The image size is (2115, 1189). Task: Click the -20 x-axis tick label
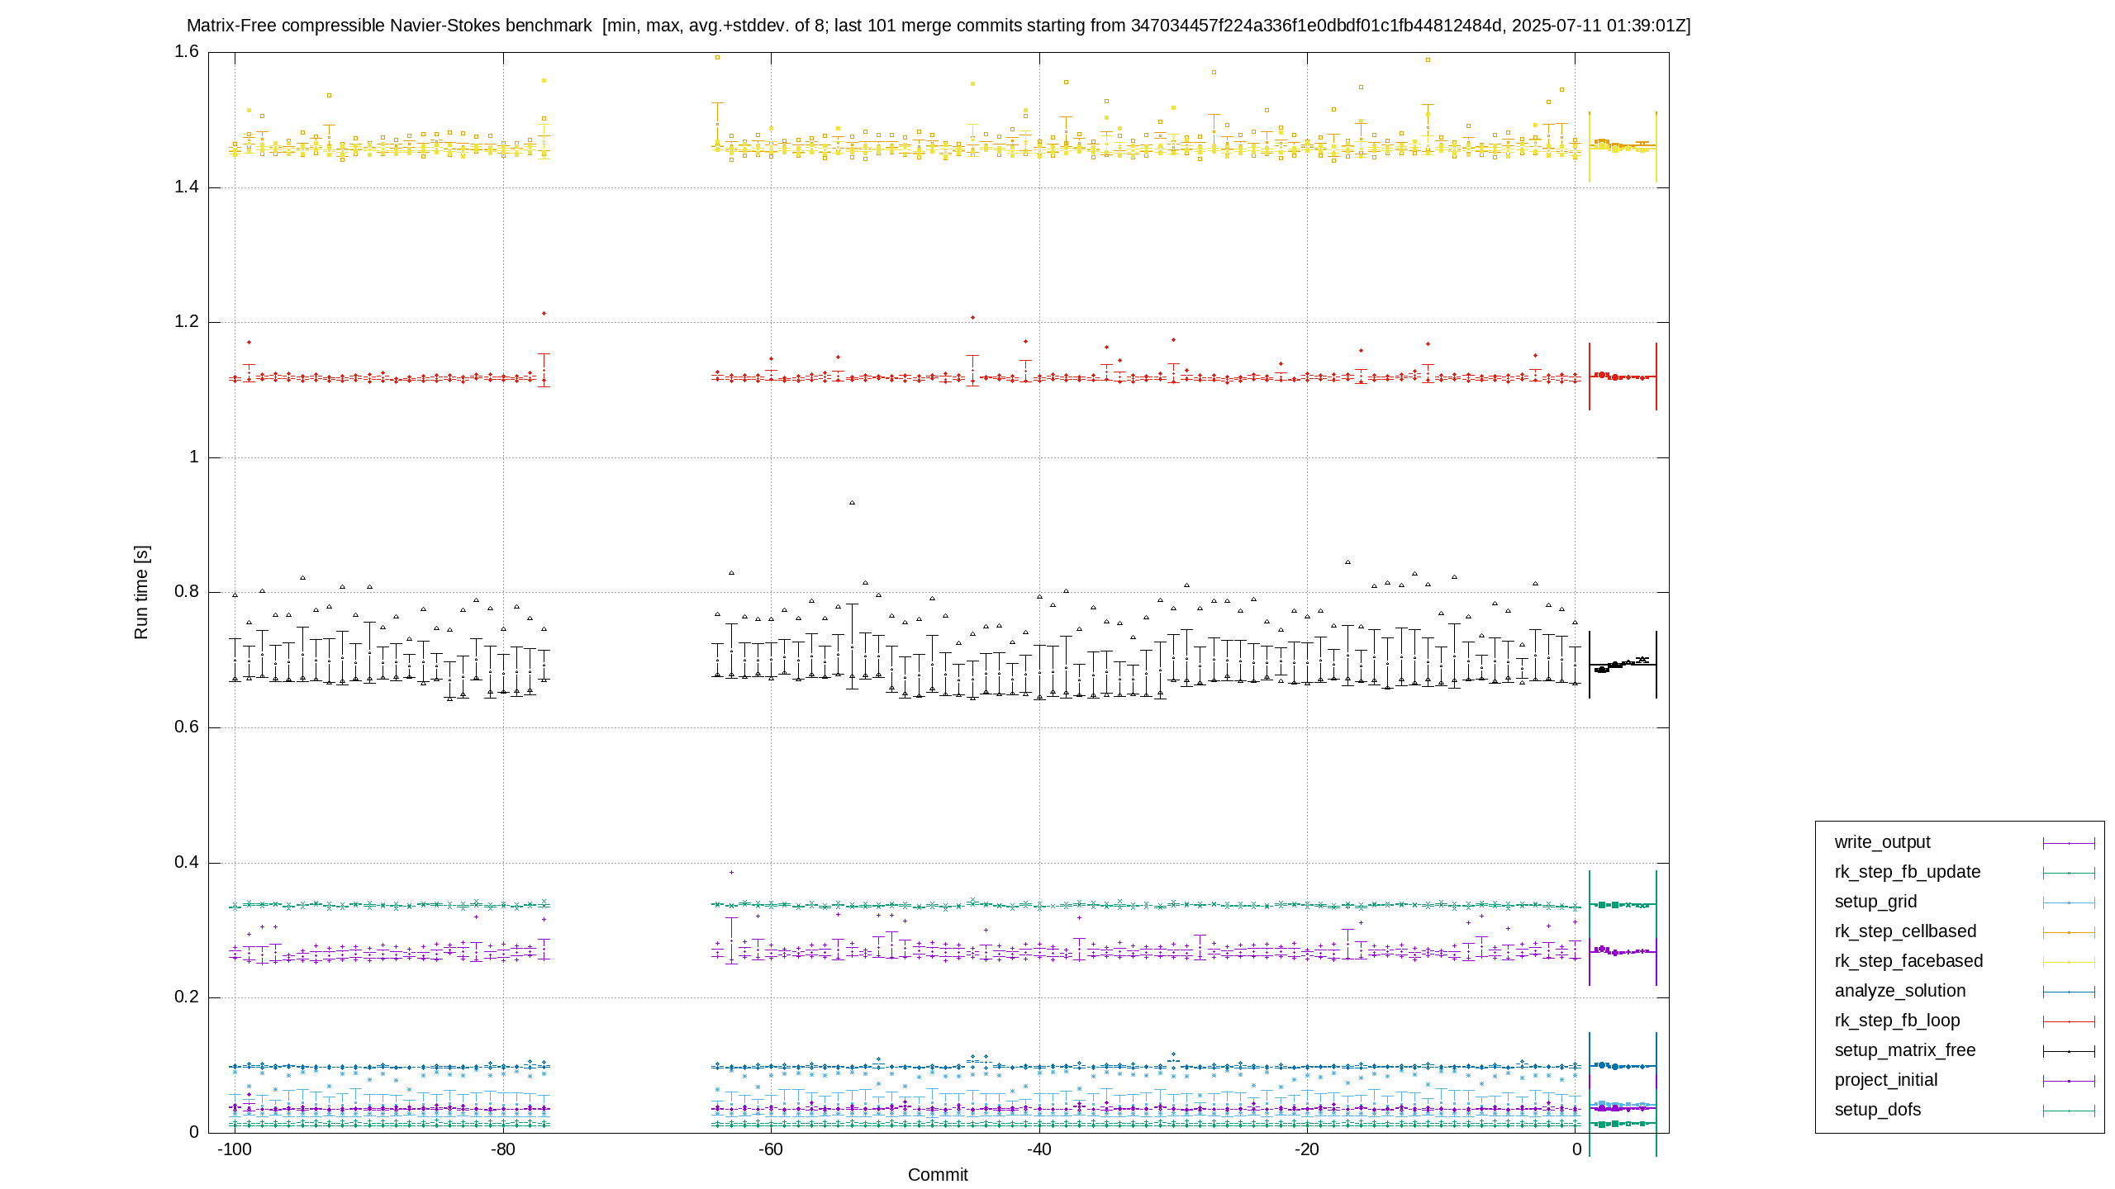1307,1149
